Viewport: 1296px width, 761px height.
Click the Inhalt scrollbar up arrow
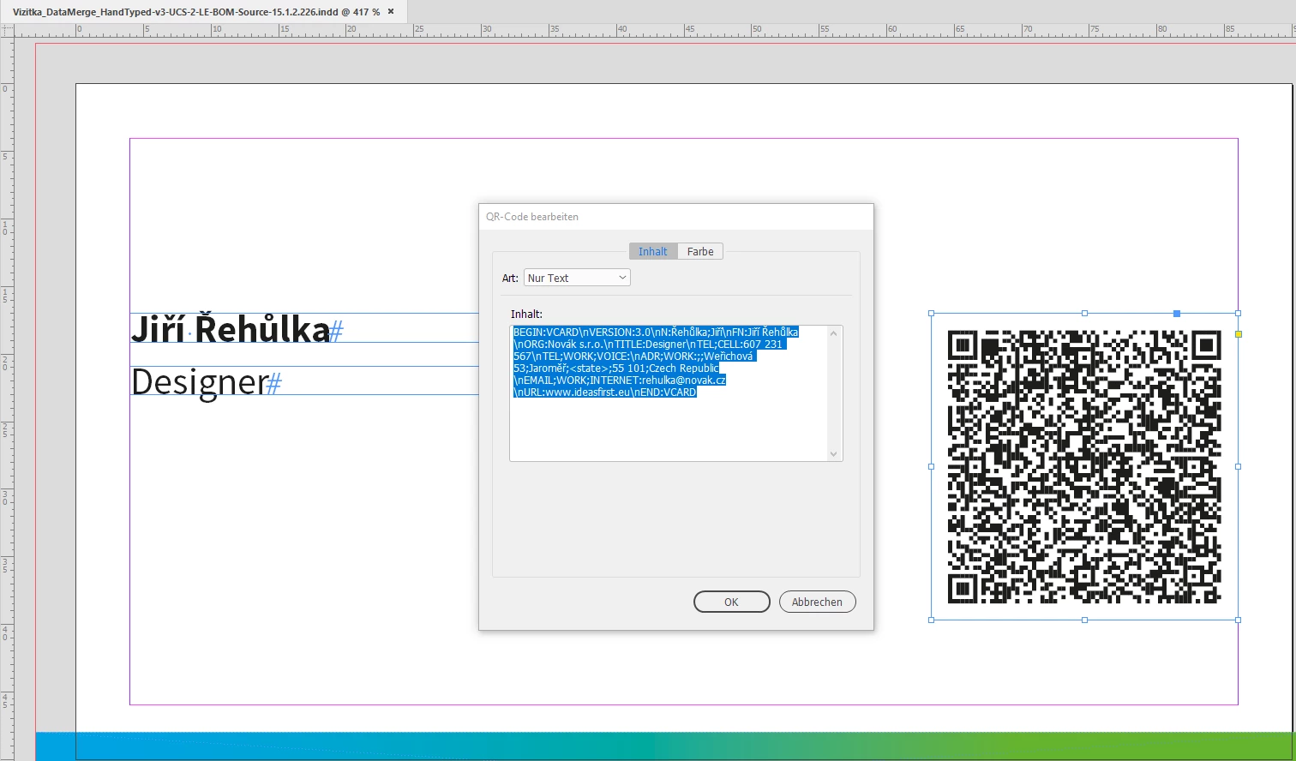point(834,333)
